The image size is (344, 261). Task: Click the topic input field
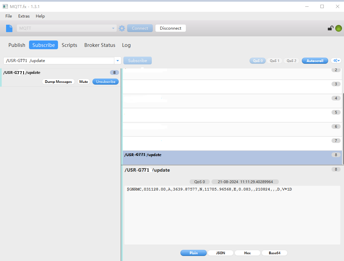tap(59, 61)
